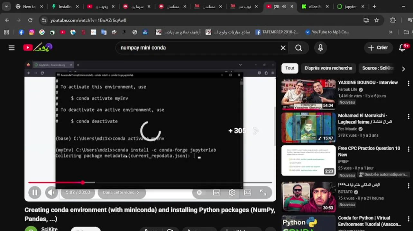Enter fullscreen mode in the player

(x=263, y=193)
